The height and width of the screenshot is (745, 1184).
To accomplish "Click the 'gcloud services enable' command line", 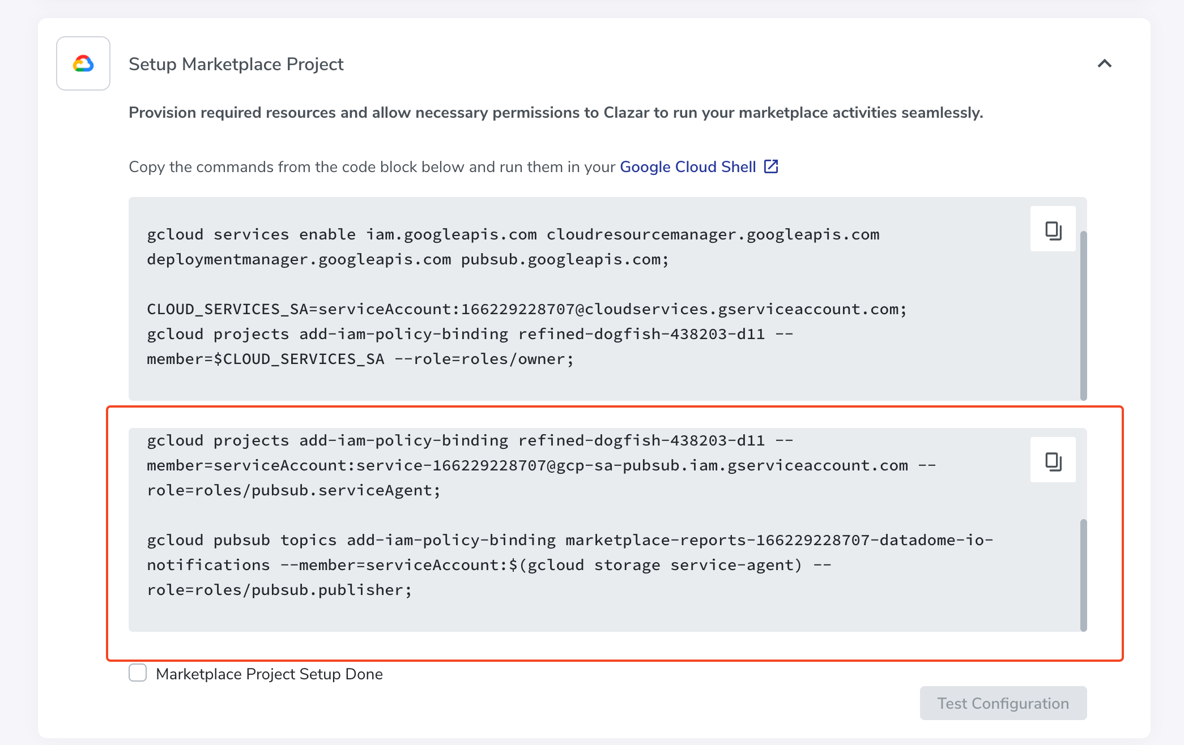I will 513,234.
